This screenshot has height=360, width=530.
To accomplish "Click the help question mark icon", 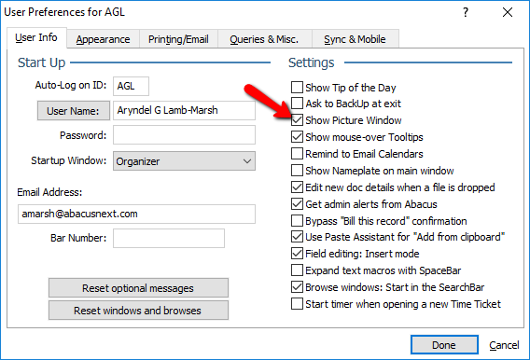I will click(466, 12).
